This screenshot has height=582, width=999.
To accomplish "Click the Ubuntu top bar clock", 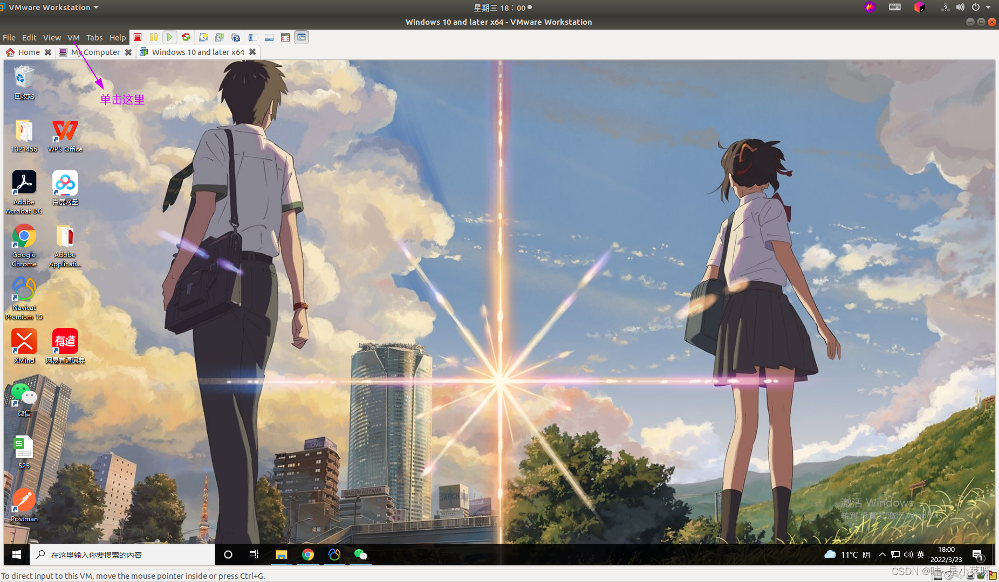I will pos(500,8).
